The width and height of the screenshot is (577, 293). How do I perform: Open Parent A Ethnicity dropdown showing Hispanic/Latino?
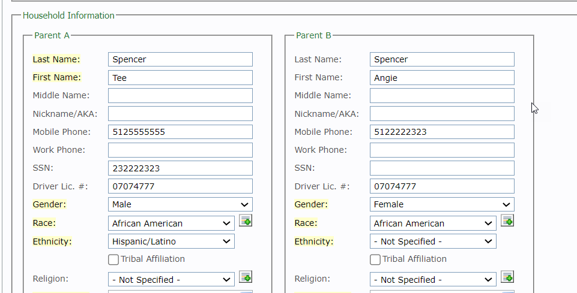click(x=171, y=241)
